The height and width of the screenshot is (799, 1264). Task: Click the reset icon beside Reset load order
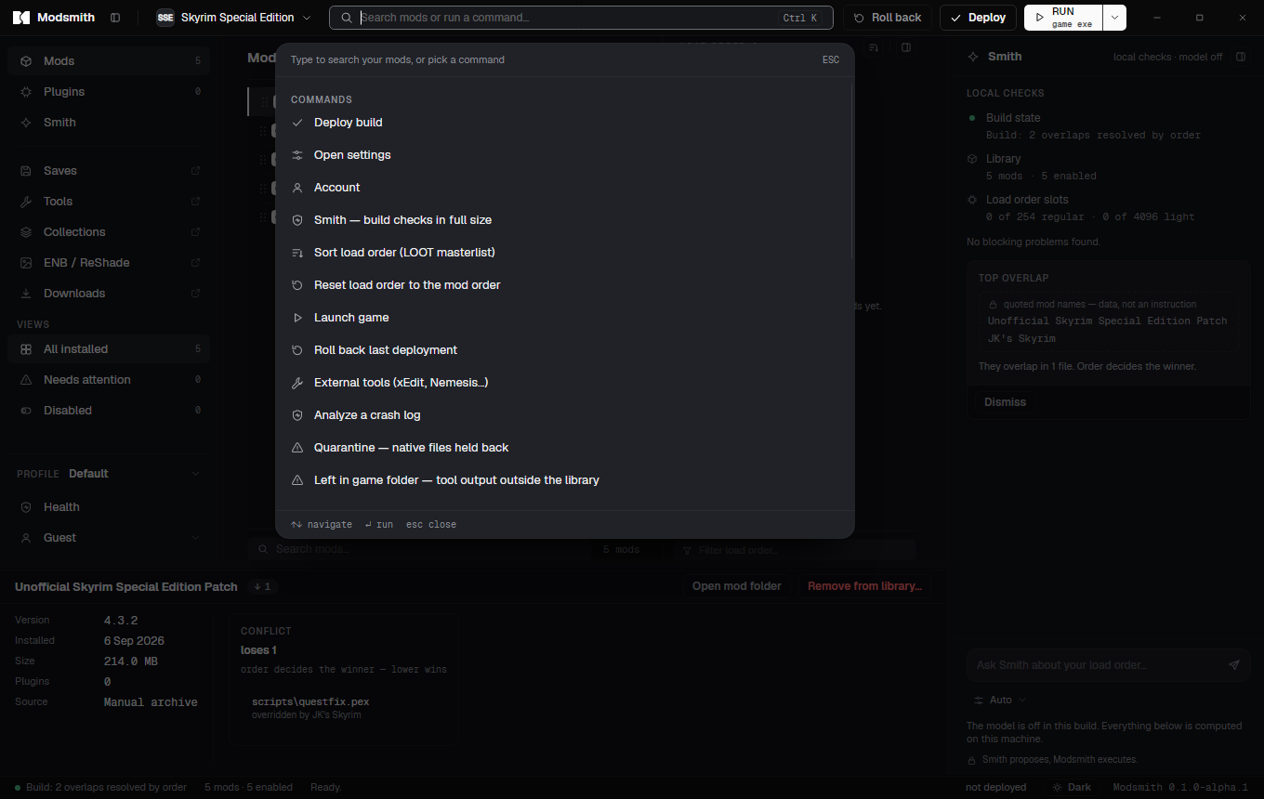pos(297,285)
